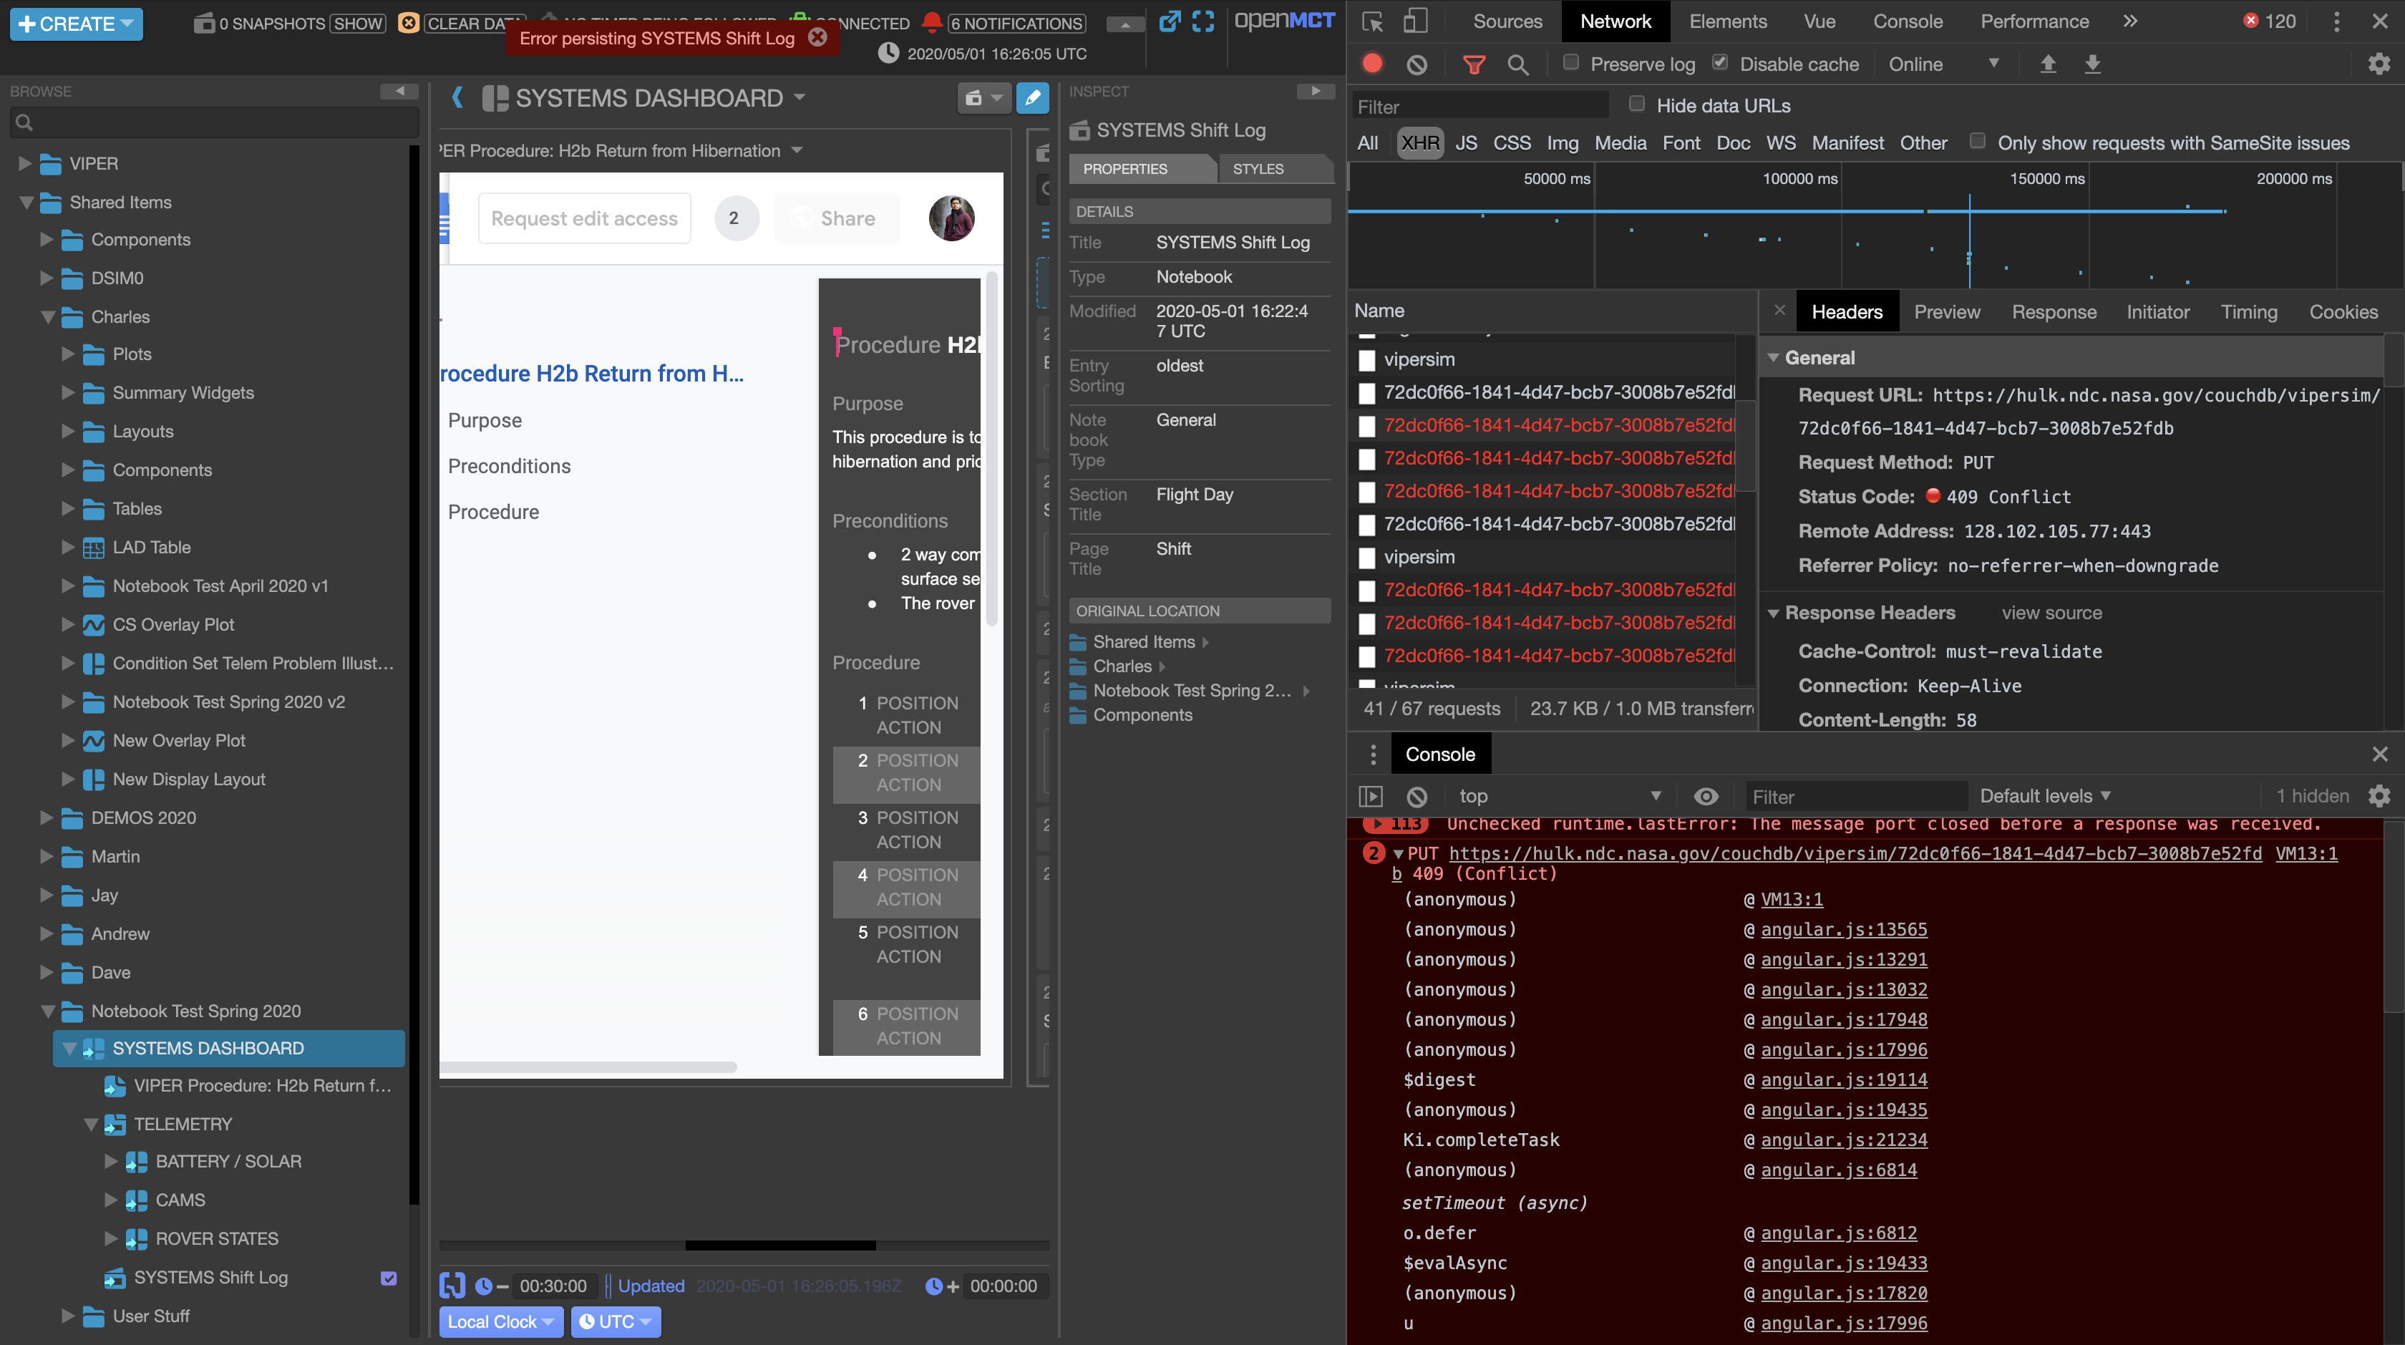
Task: Click the network Filter input field
Action: pyautogui.click(x=1480, y=105)
